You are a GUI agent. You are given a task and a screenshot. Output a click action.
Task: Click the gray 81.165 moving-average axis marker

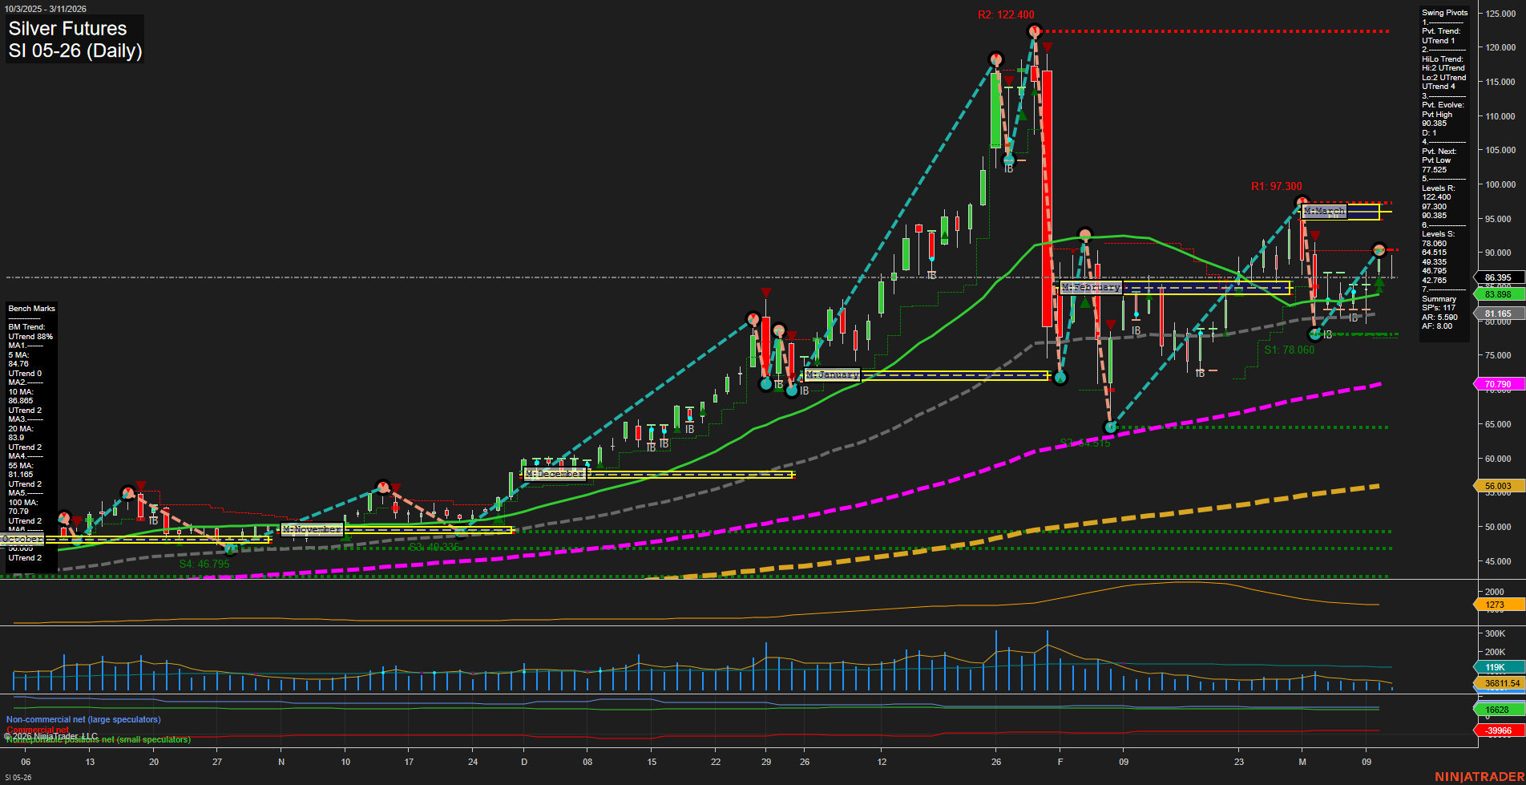[1499, 314]
